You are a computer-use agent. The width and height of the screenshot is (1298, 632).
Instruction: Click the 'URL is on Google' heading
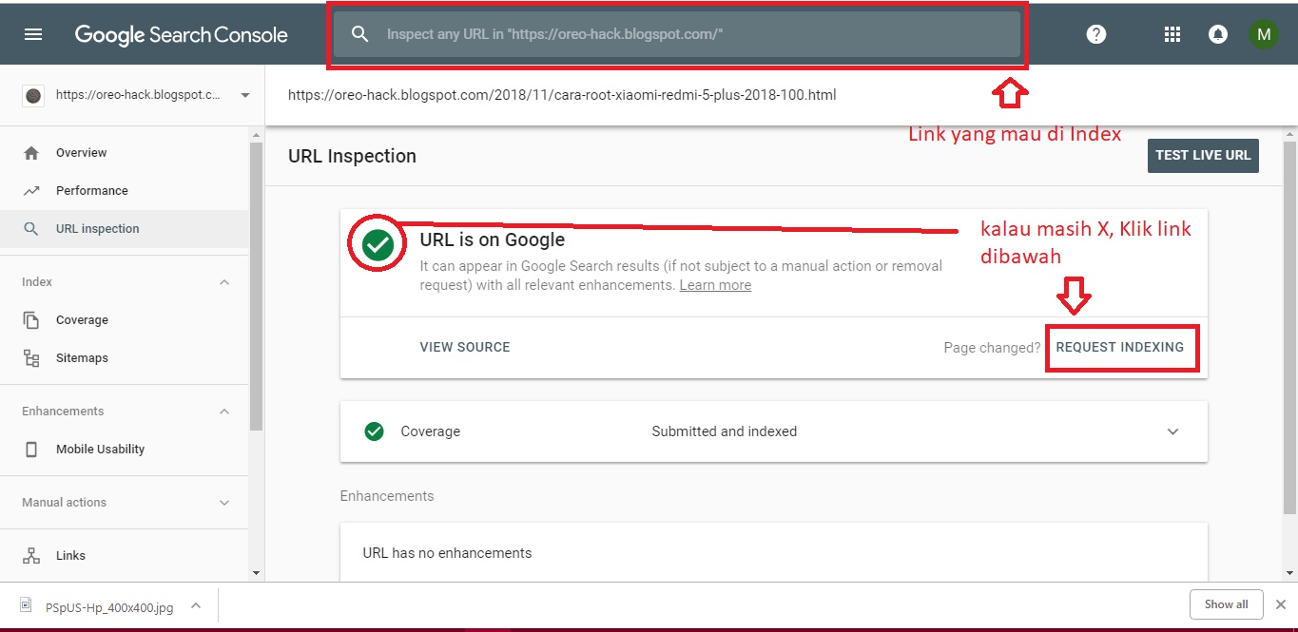tap(493, 240)
